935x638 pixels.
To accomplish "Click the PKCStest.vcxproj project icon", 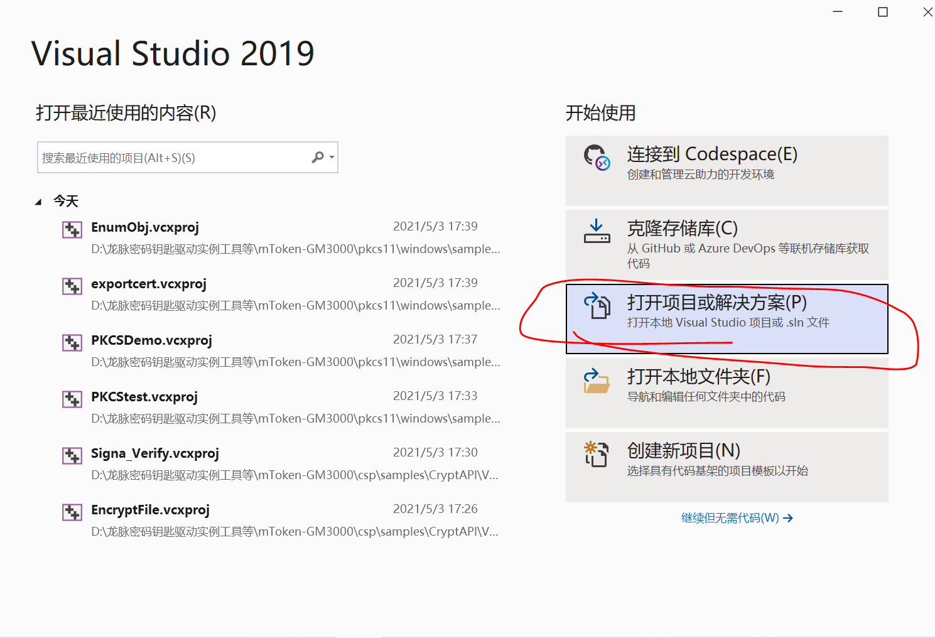I will 72,399.
